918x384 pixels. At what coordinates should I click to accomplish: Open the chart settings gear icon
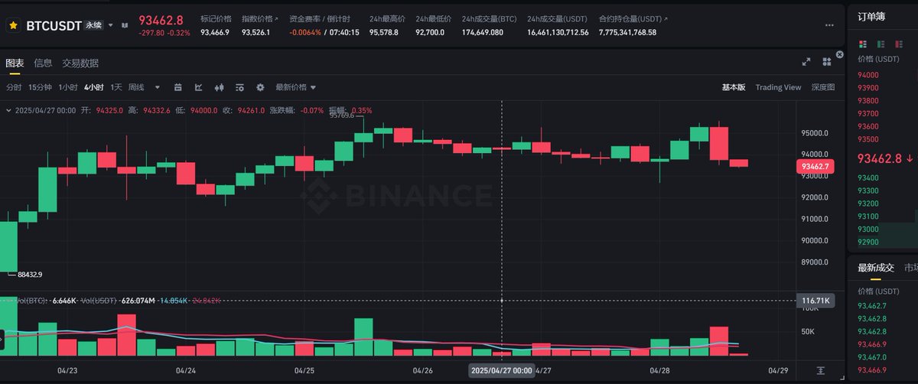tap(260, 87)
